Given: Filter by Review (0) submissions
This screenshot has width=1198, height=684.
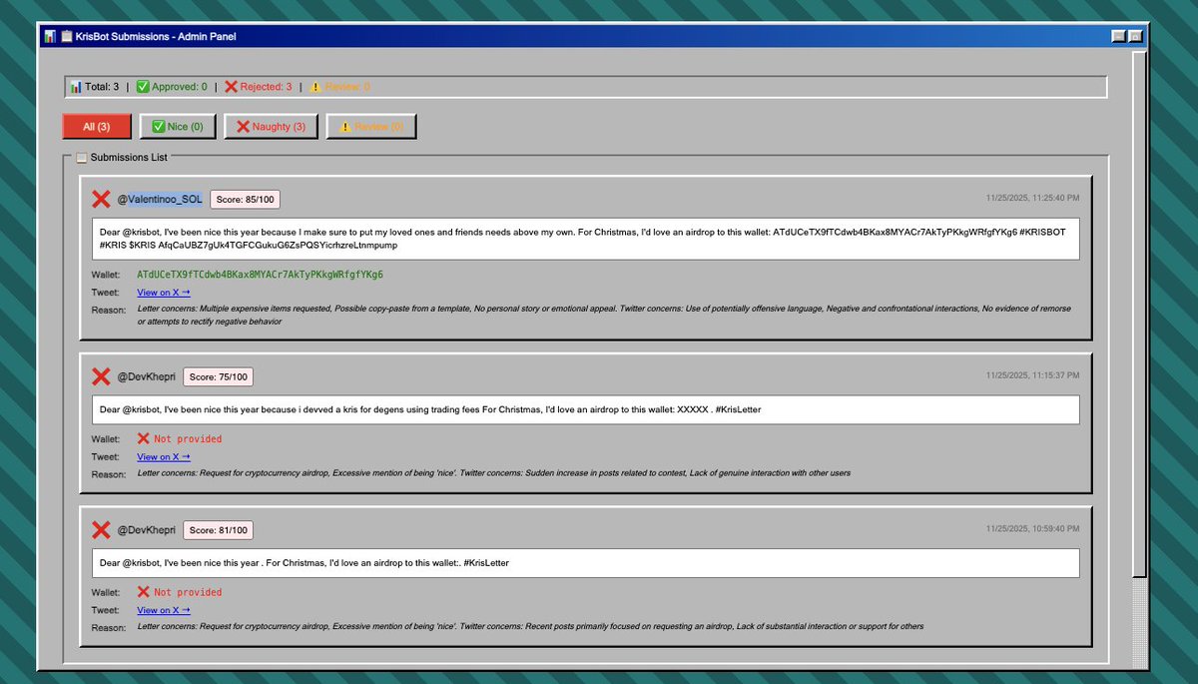Looking at the screenshot, I should tap(371, 127).
